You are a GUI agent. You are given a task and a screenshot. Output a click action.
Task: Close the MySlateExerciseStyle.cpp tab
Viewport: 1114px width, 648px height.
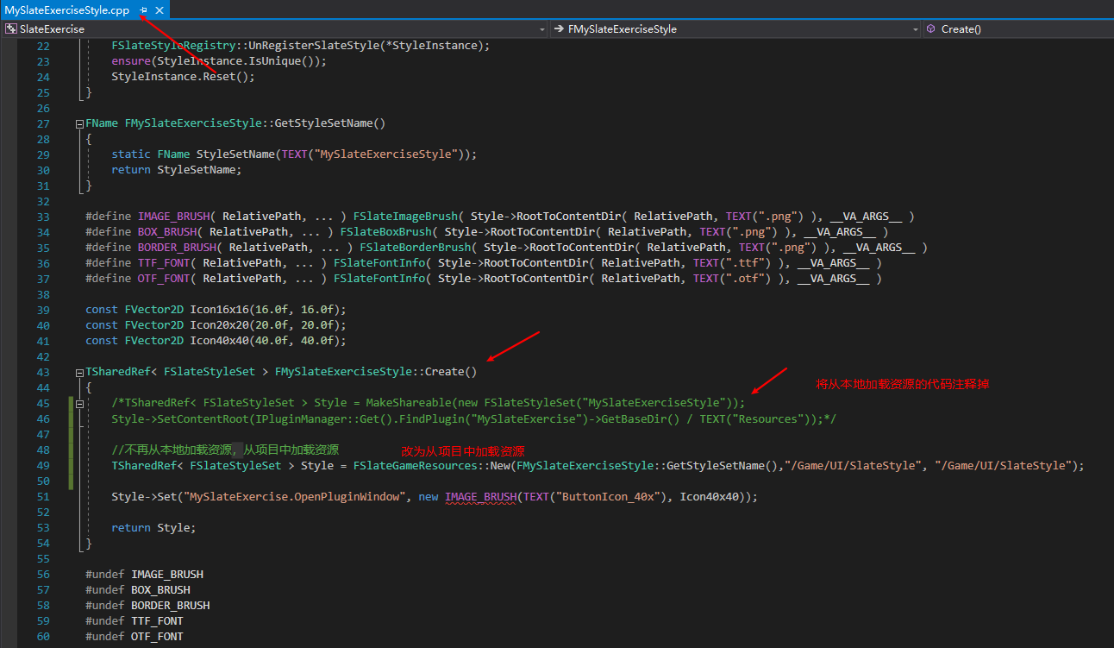click(x=160, y=9)
